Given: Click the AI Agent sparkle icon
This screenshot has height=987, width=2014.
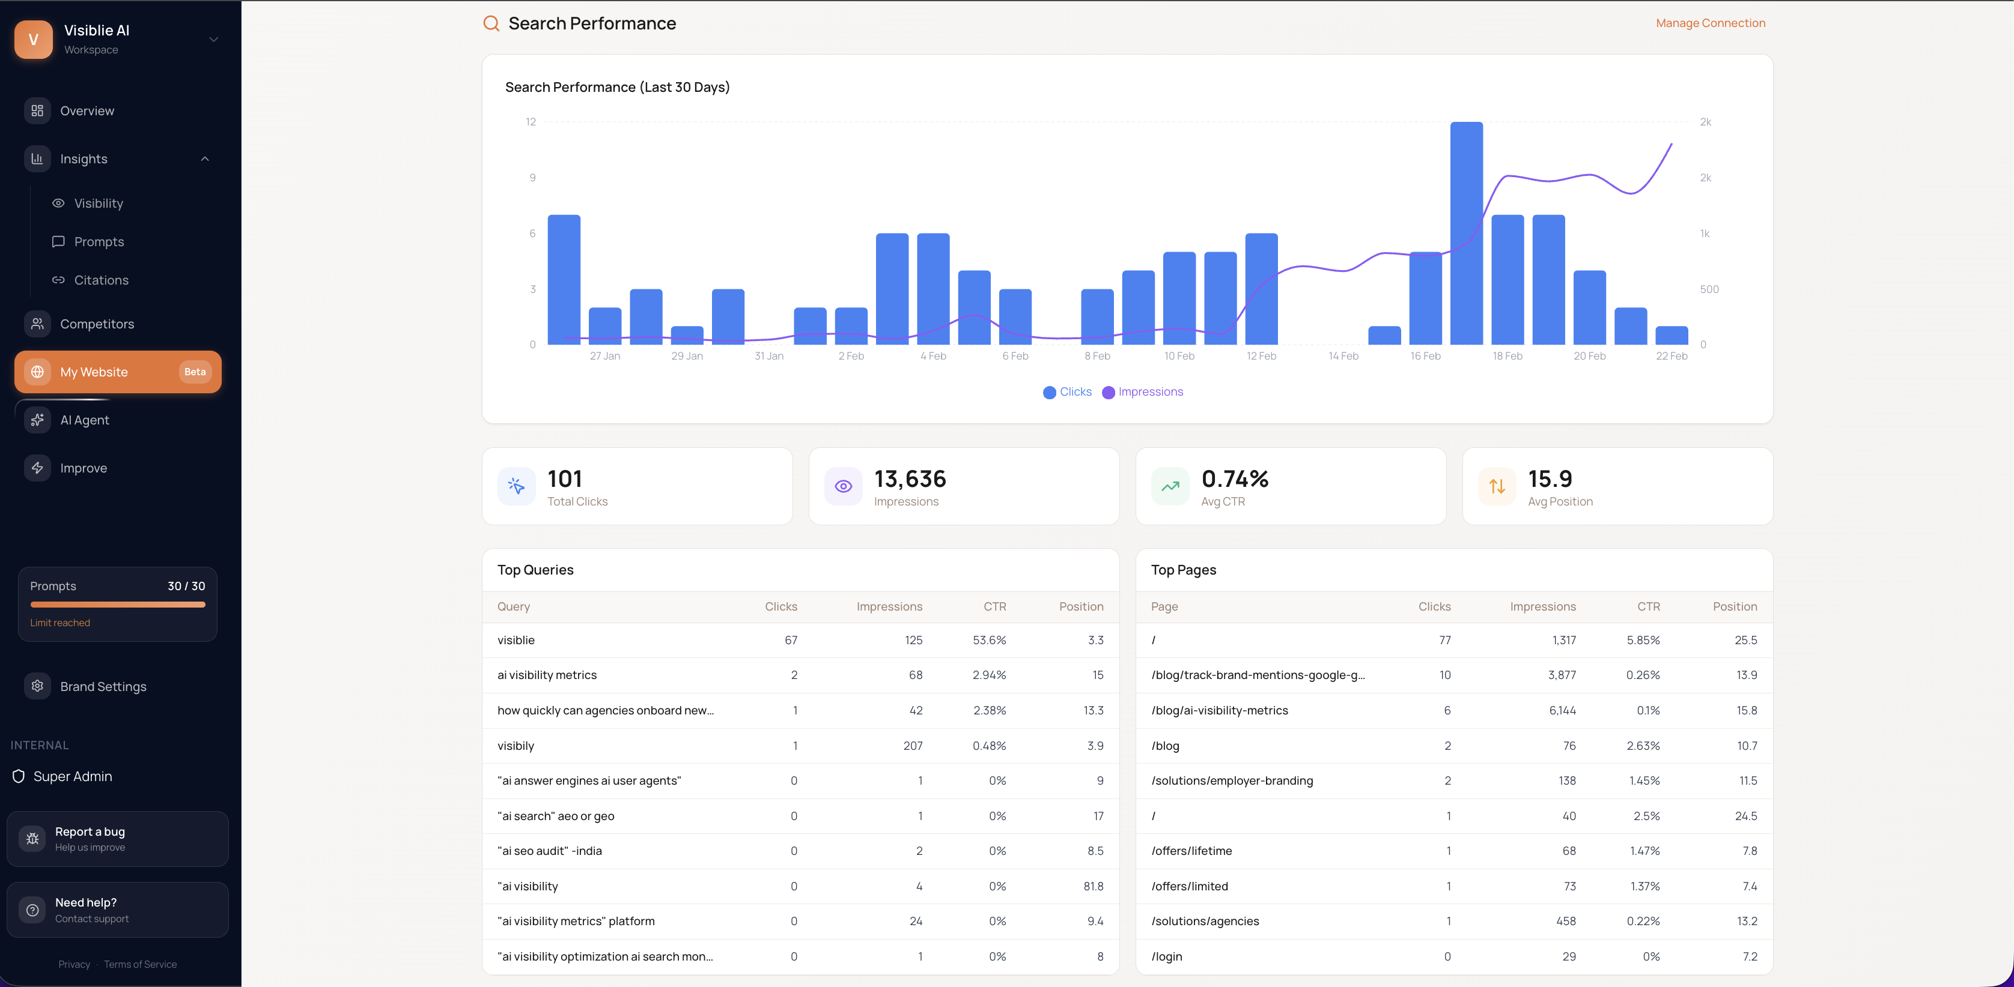Looking at the screenshot, I should pos(37,420).
